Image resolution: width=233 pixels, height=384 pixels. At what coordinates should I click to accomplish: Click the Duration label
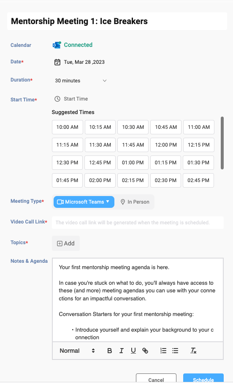(x=22, y=80)
